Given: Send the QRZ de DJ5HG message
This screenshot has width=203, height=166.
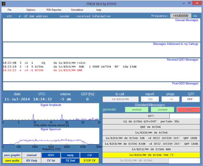Looking at the screenshot, I should pos(151,127).
